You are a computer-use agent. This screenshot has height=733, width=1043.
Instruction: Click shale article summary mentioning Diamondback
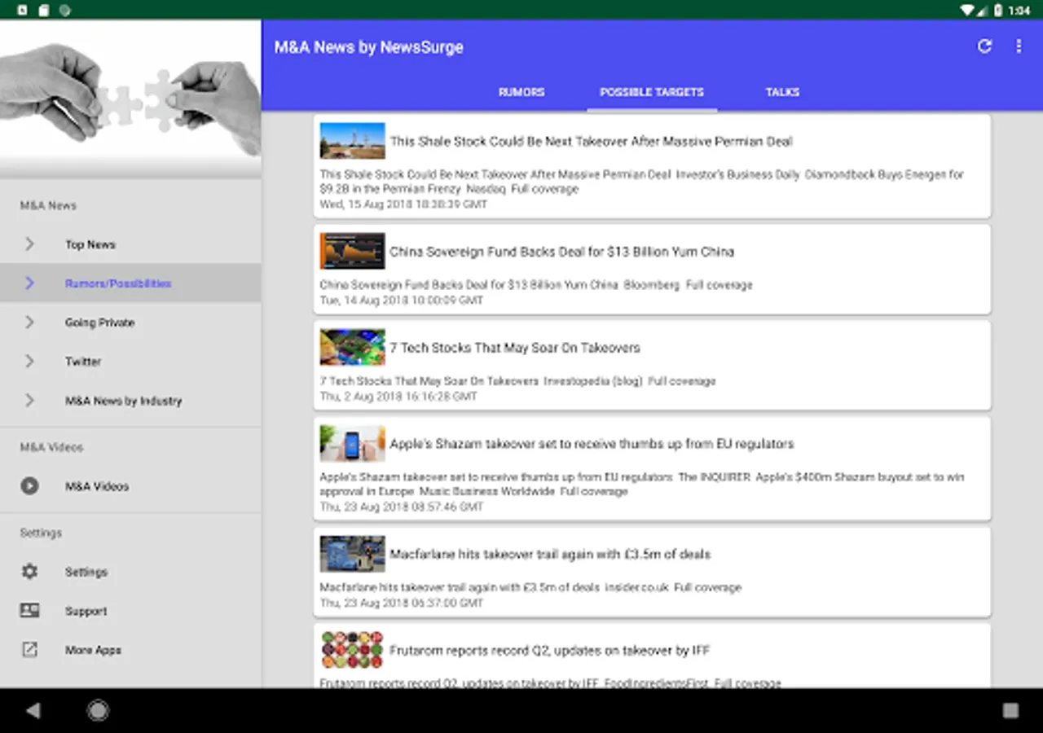click(x=641, y=182)
